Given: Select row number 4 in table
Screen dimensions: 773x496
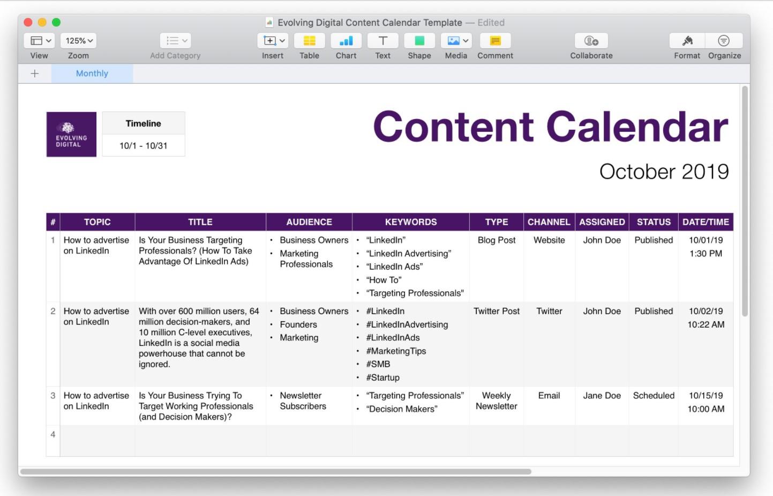Looking at the screenshot, I should click(x=52, y=441).
